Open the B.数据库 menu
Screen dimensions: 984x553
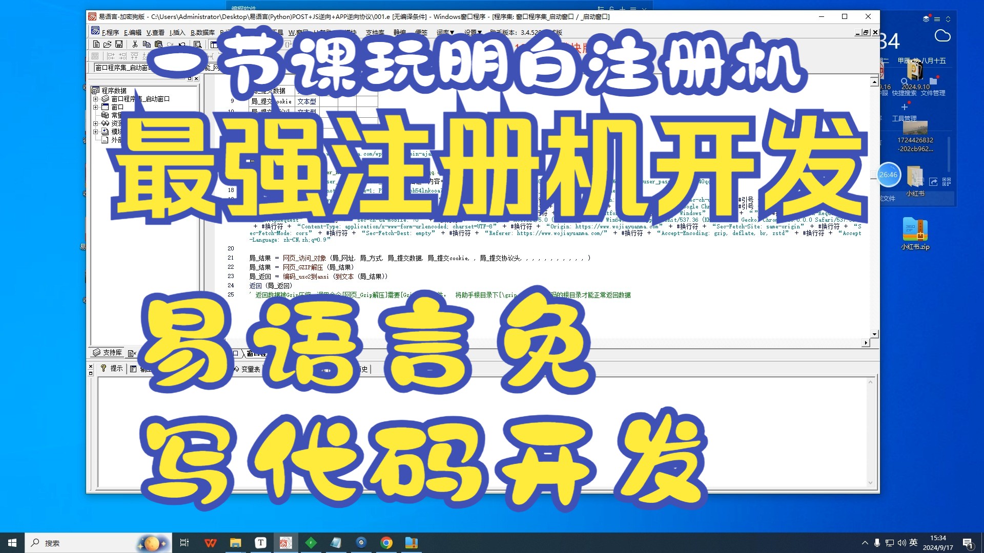[202, 32]
